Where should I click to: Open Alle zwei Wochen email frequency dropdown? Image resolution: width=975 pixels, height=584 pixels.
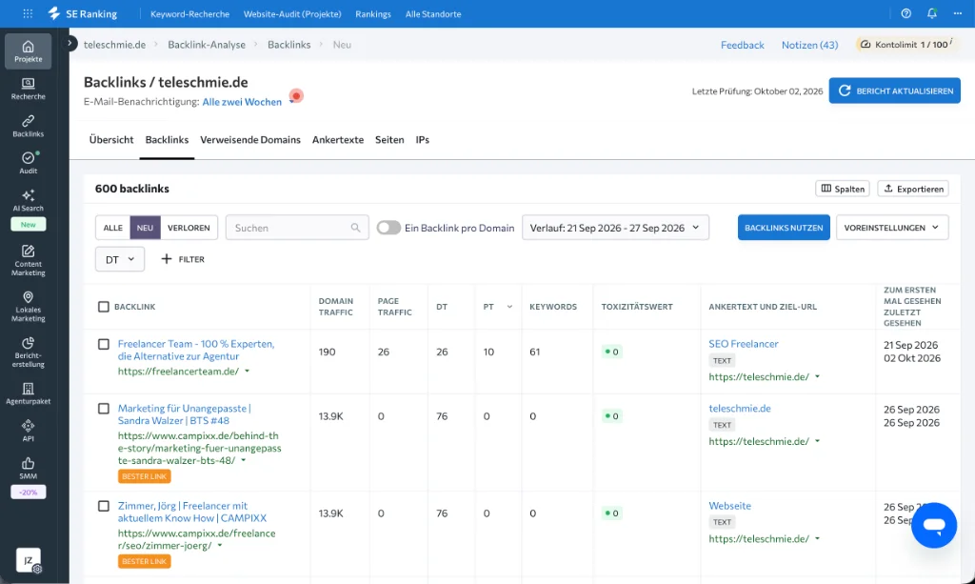(242, 102)
